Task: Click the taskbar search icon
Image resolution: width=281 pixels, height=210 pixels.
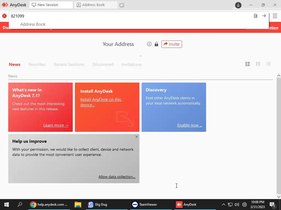Action: (x=20, y=204)
